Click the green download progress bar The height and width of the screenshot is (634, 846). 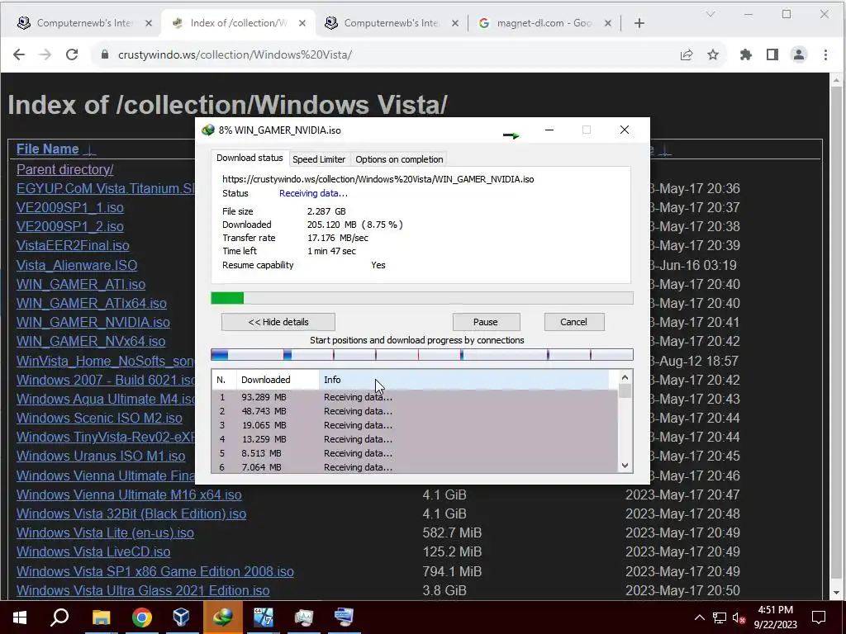pos(422,298)
